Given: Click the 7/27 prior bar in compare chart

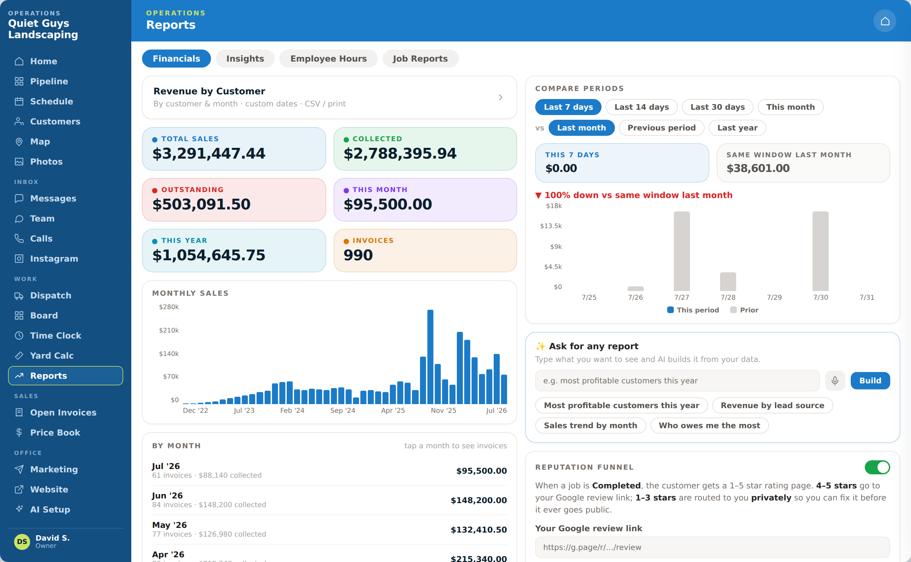Looking at the screenshot, I should tap(682, 251).
